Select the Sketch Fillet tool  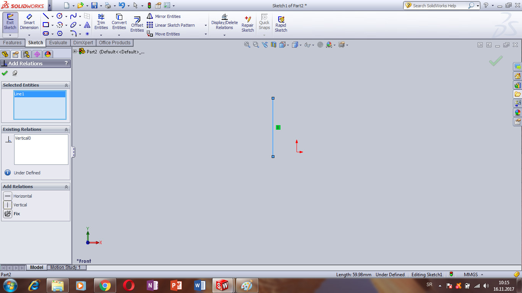tap(73, 34)
